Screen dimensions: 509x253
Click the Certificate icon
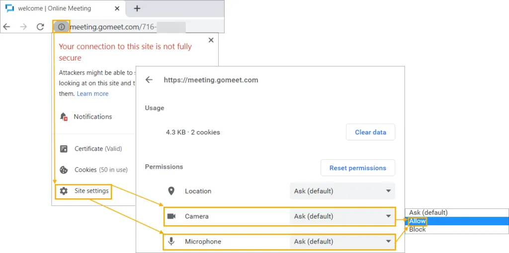[64, 149]
